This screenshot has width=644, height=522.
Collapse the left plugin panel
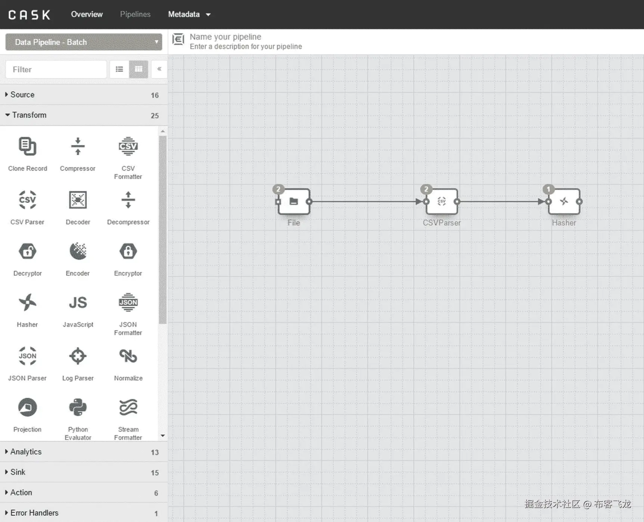click(x=159, y=69)
